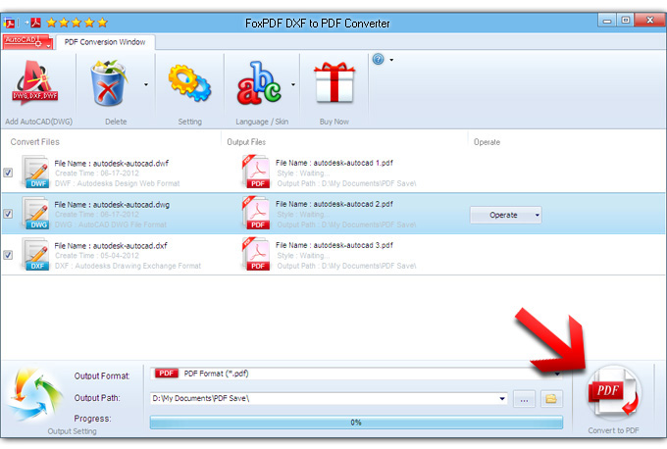Image resolution: width=667 pixels, height=449 pixels.
Task: Click the Buy Now gift icon
Action: [x=334, y=82]
